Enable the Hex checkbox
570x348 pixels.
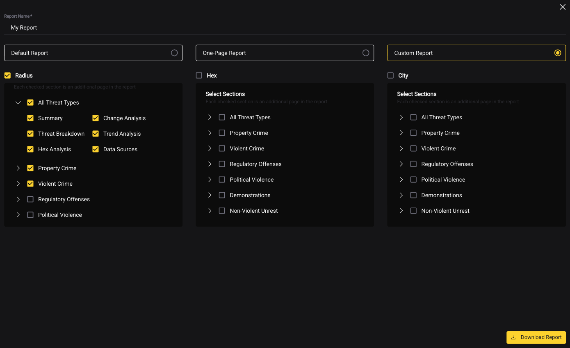pos(199,75)
